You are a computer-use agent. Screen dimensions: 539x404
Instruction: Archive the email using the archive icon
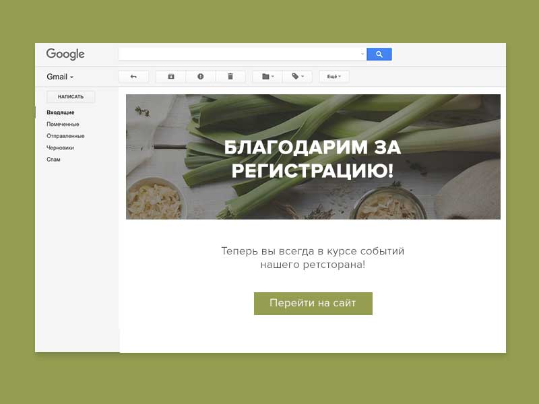171,77
